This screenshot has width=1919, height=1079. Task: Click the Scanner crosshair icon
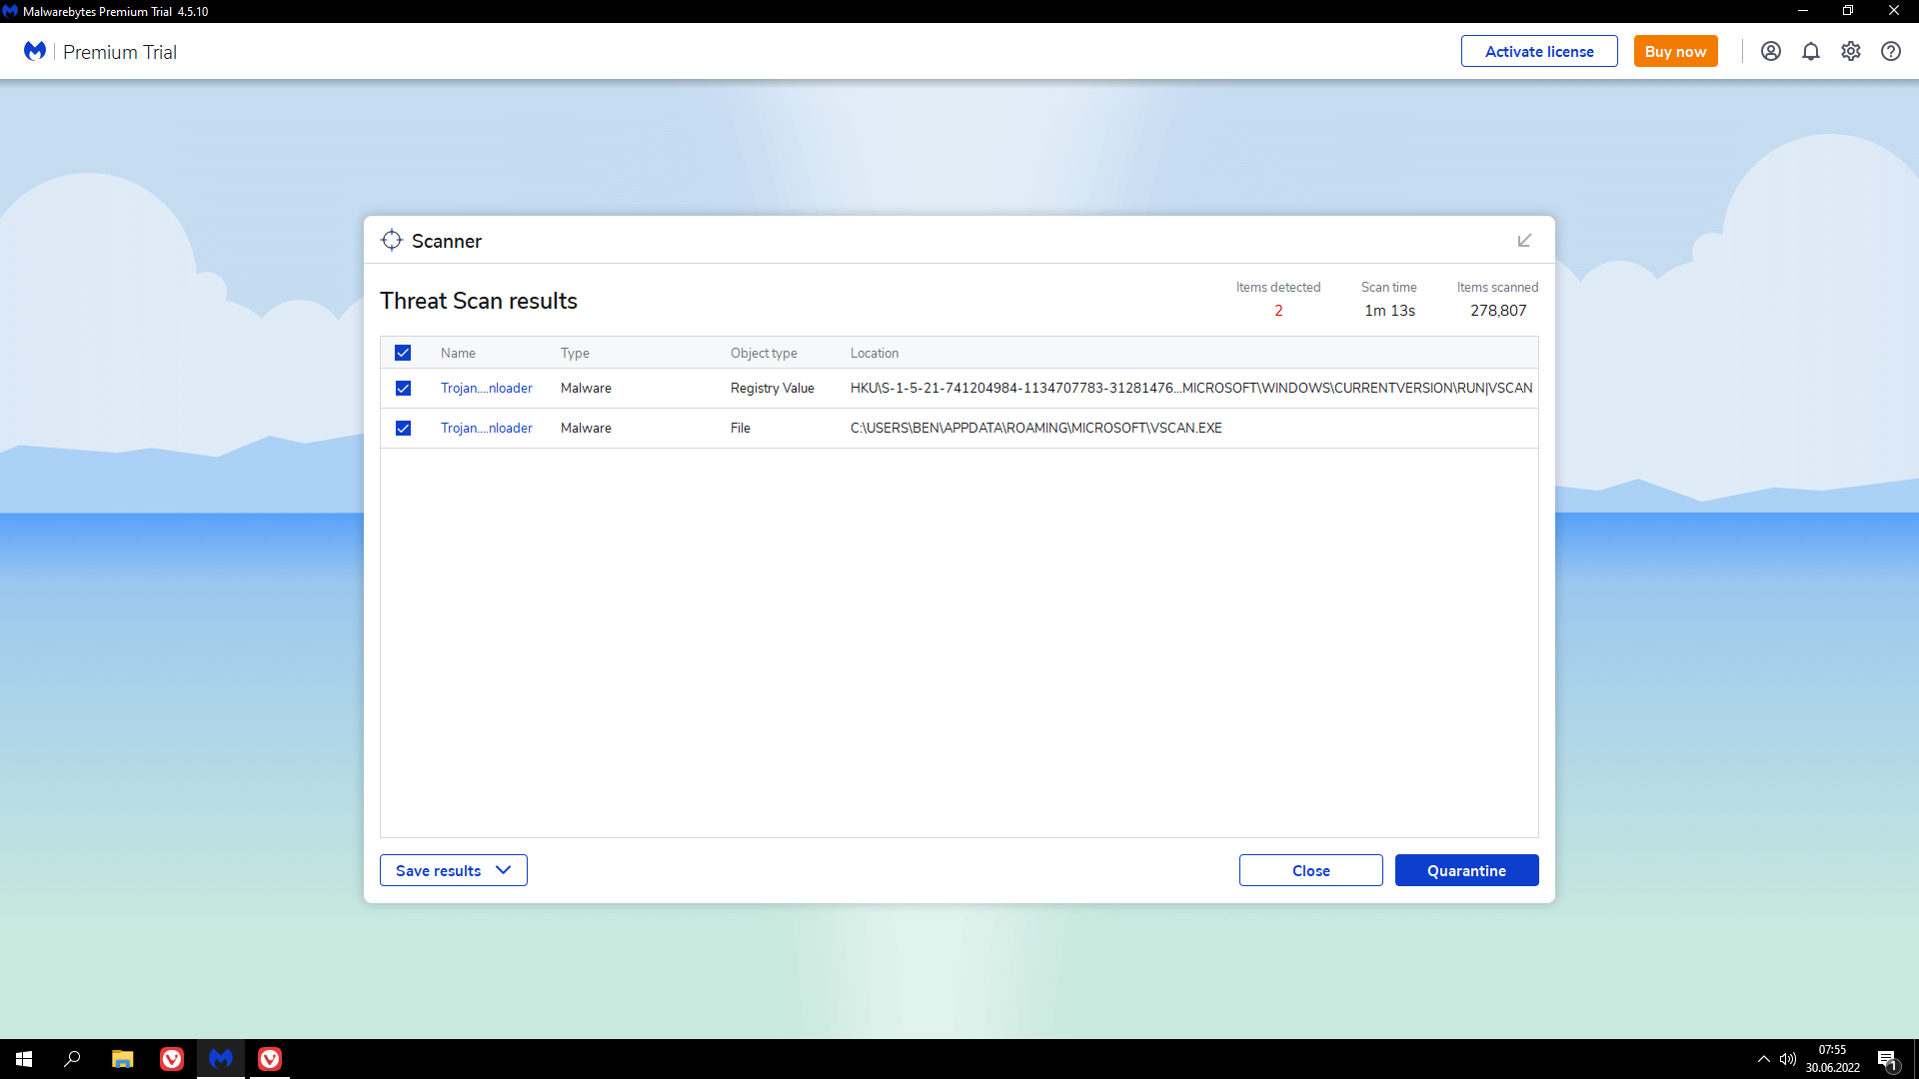tap(392, 241)
